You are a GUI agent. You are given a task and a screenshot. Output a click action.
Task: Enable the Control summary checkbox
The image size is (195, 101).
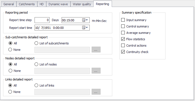point(123,26)
